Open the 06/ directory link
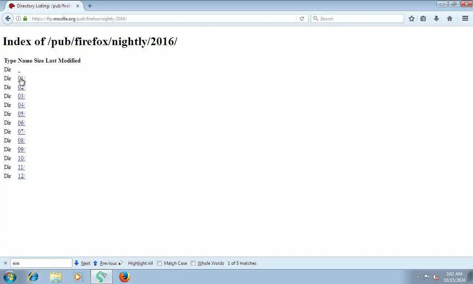The image size is (473, 284). [21, 123]
